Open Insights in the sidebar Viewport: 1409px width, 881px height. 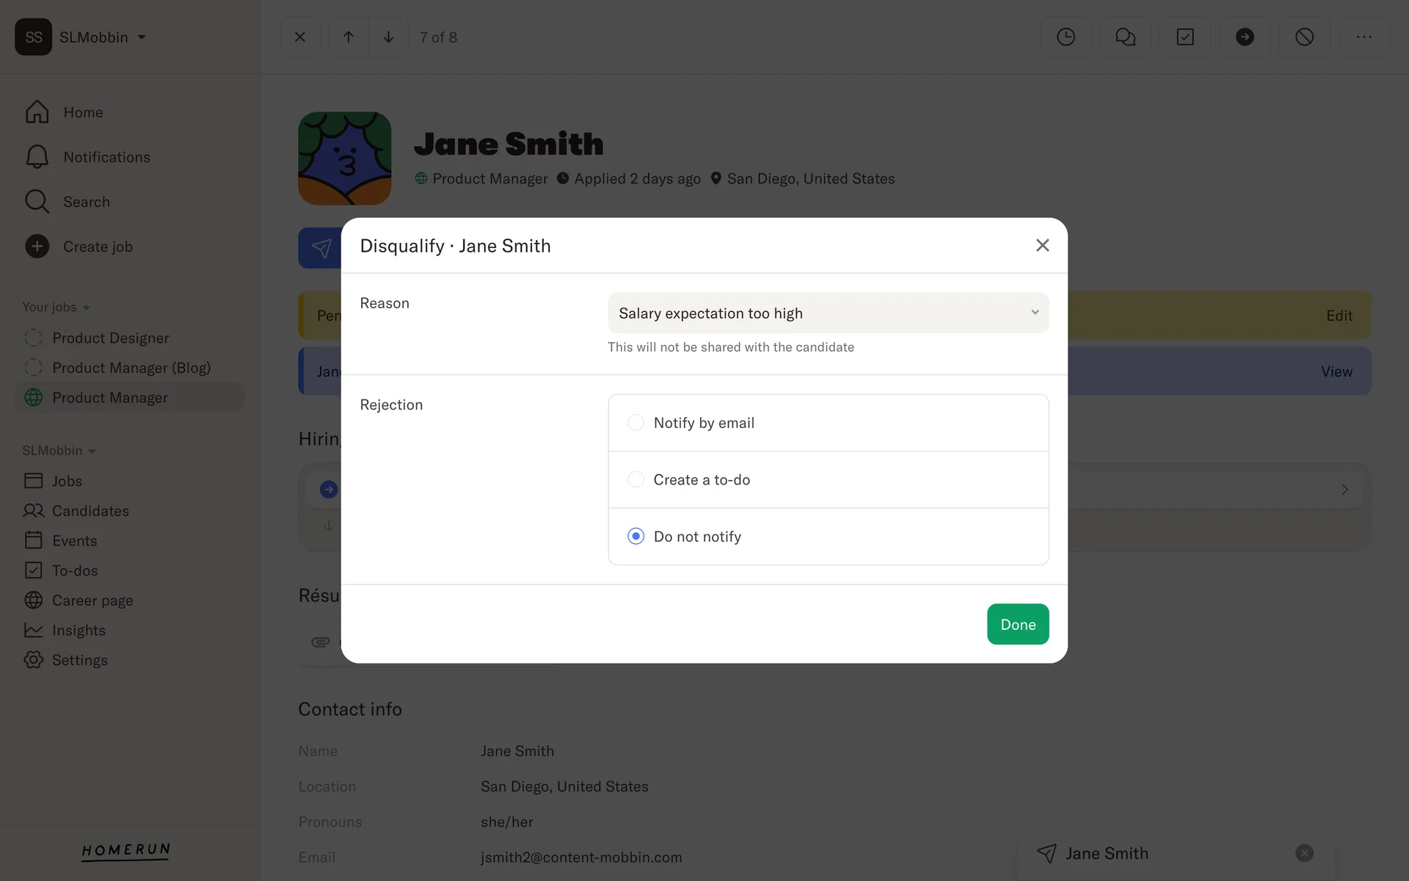[79, 630]
